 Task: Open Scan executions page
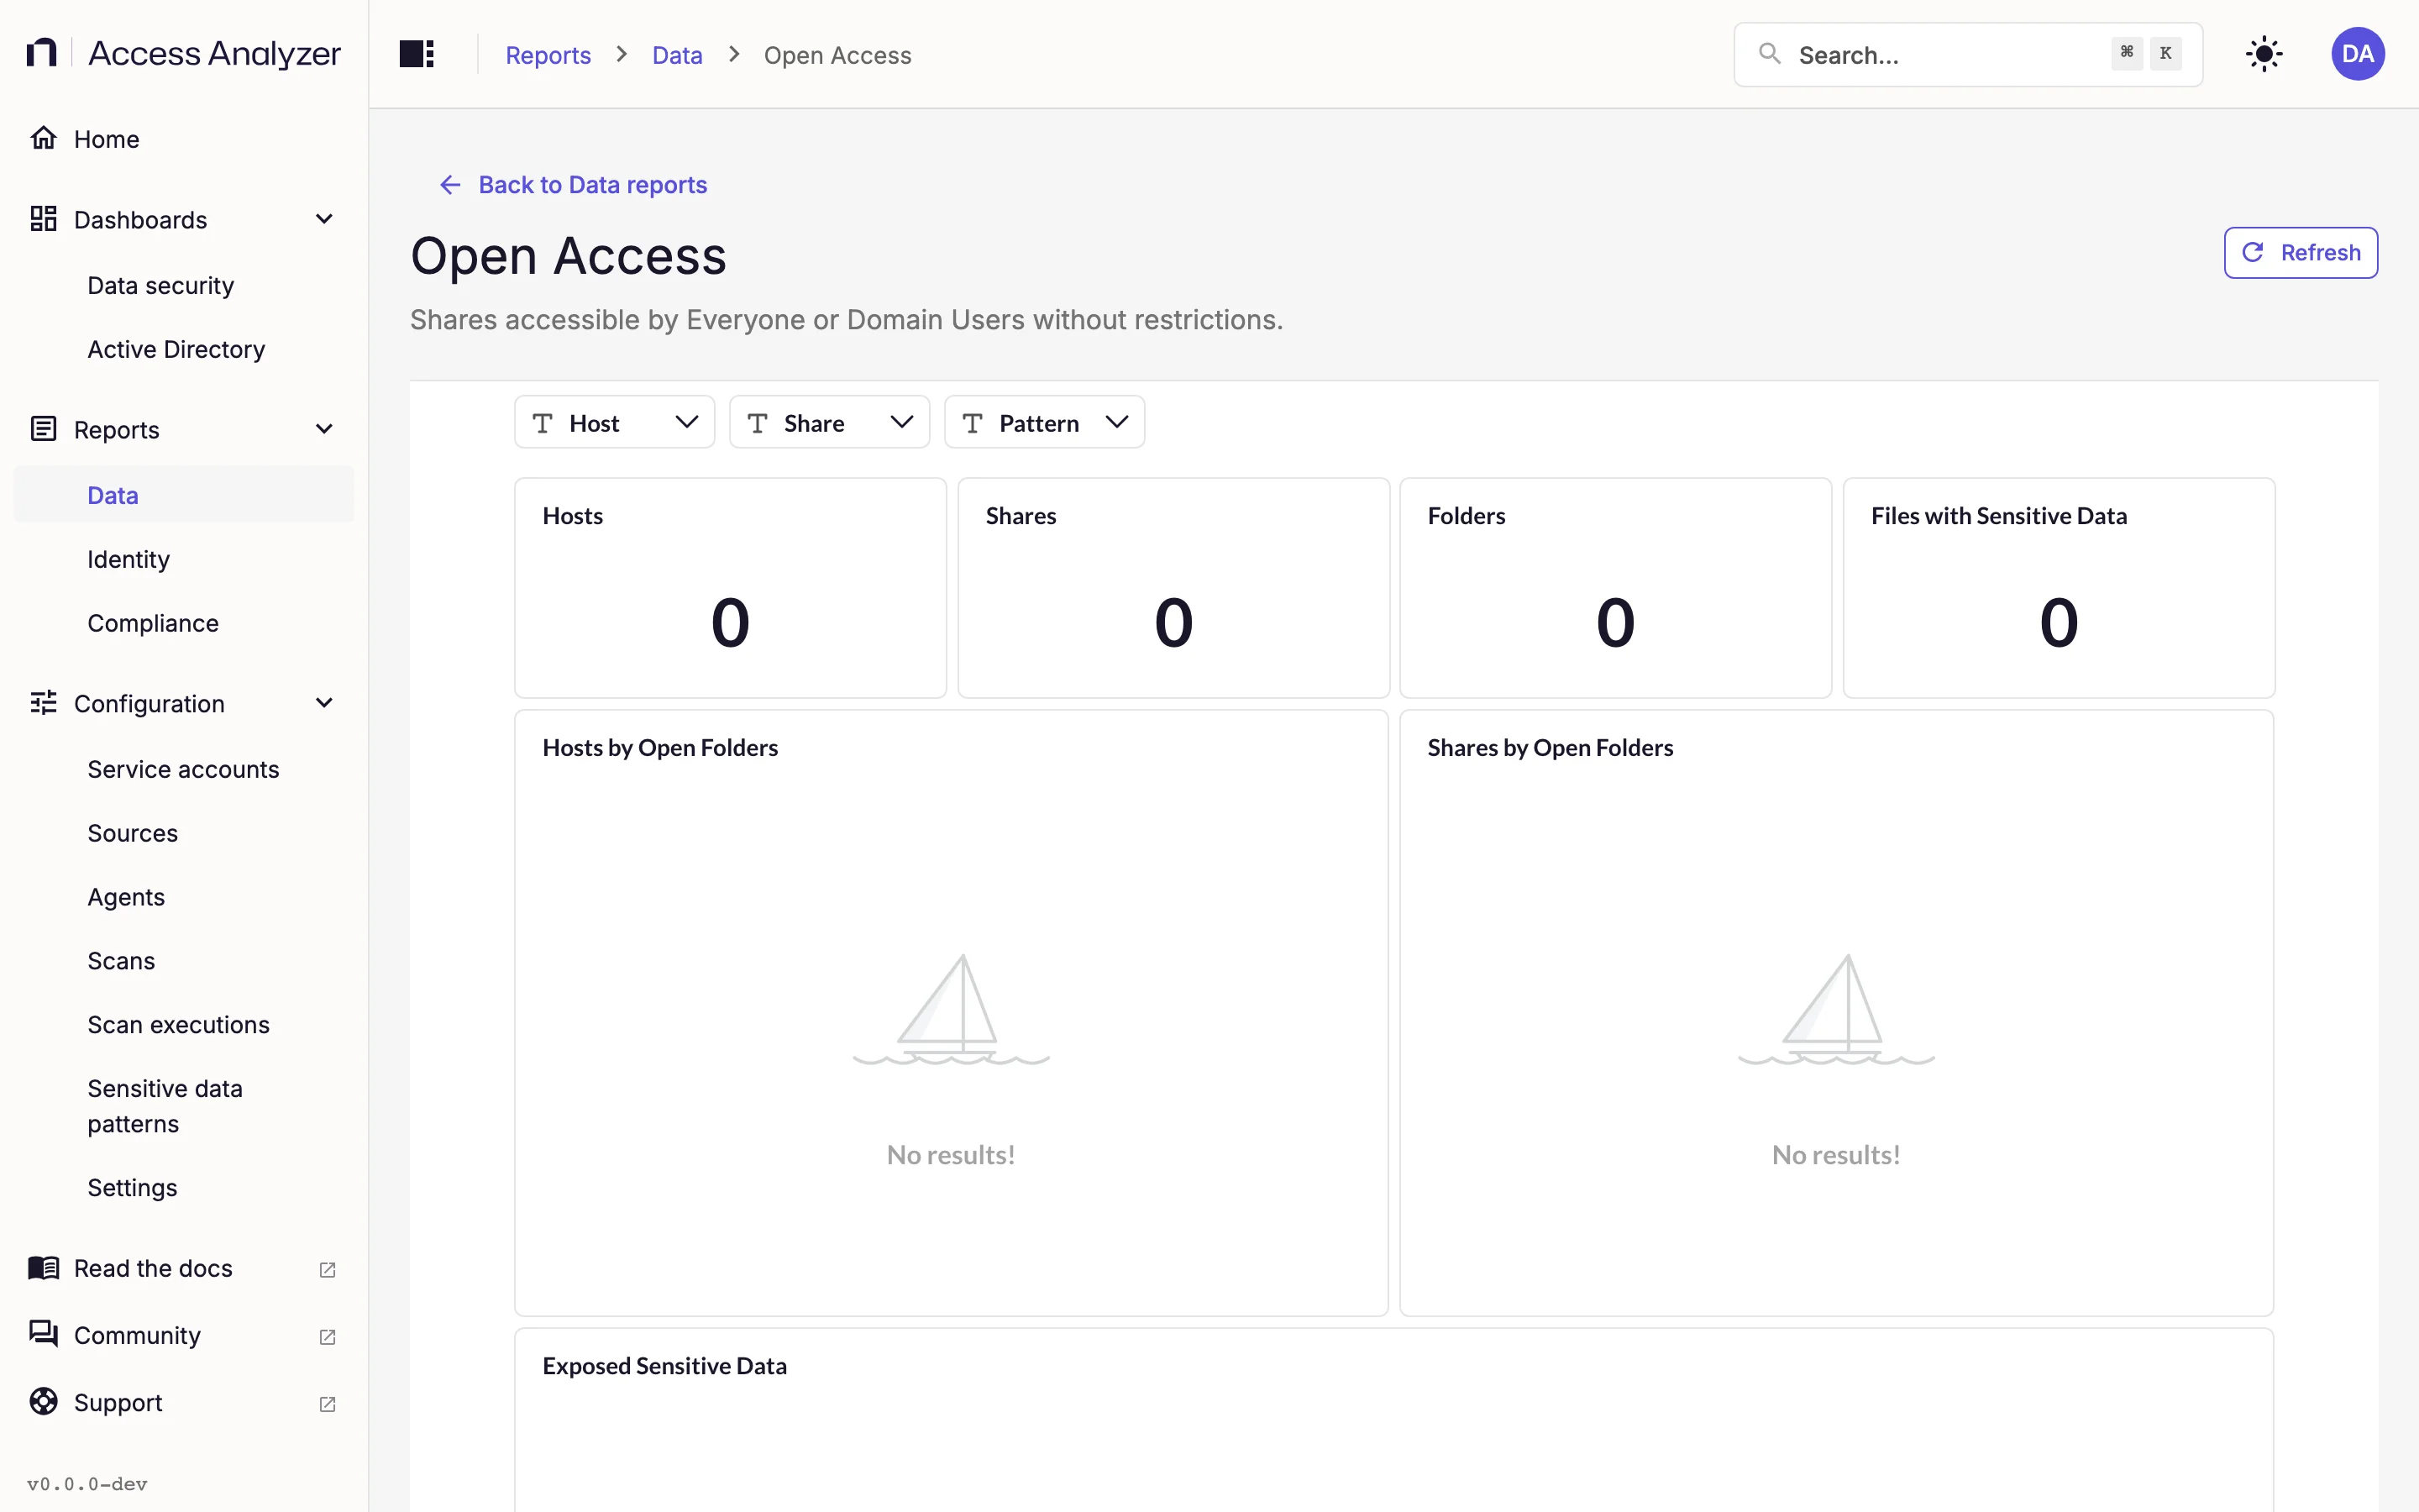[x=184, y=1025]
